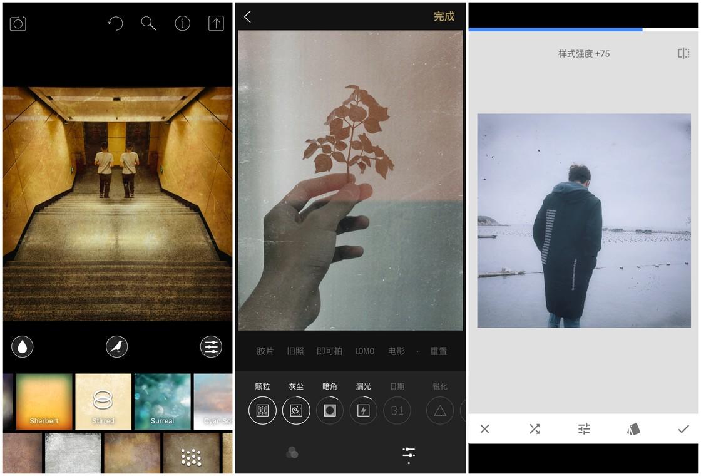Switch to the LOMO preset tab

pos(365,351)
